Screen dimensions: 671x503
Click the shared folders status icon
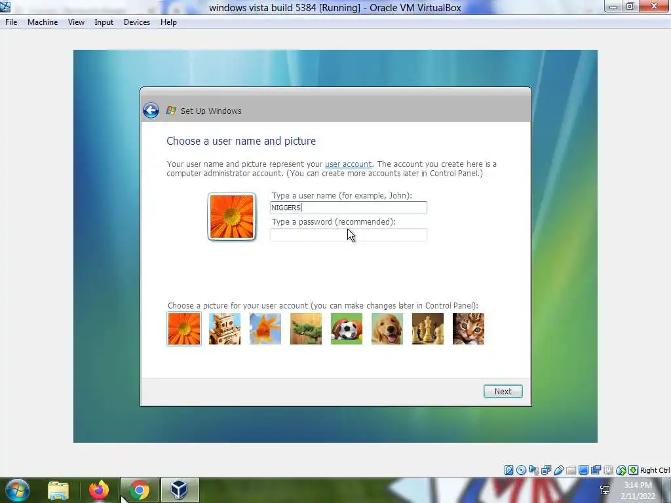571,470
